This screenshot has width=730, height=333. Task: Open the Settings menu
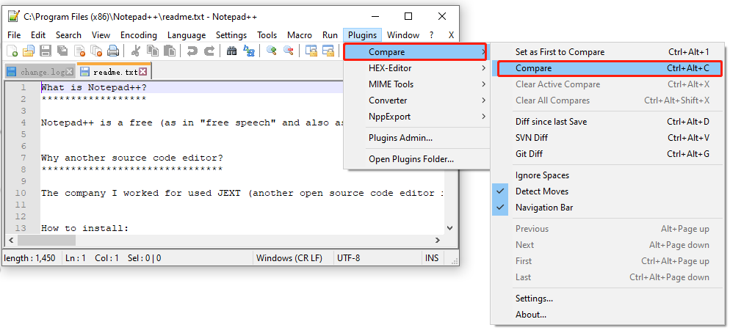(x=231, y=35)
